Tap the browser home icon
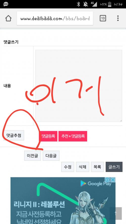 point(8,18)
